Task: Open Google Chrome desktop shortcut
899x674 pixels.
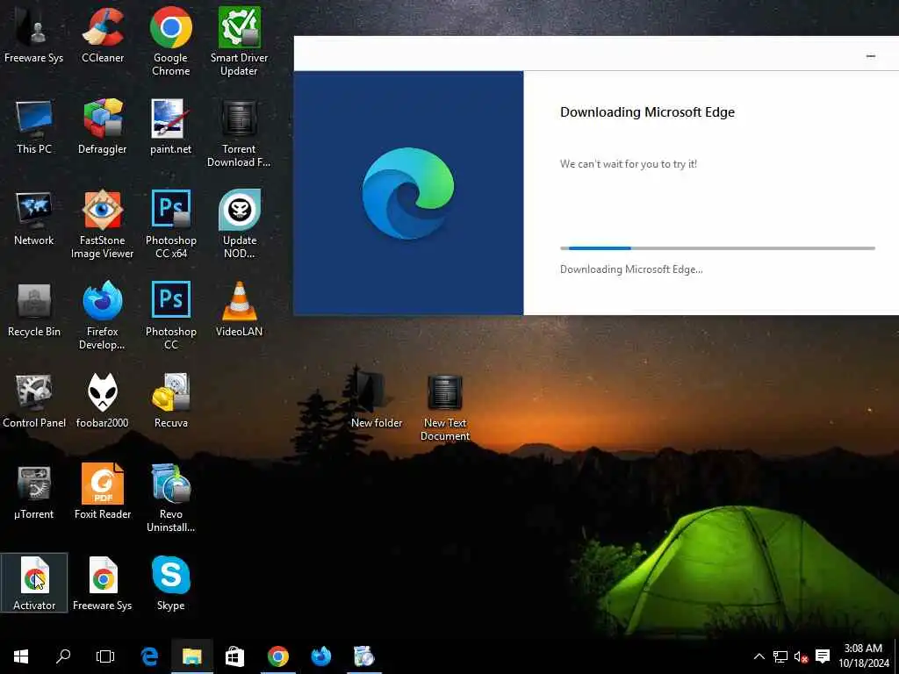Action: [x=171, y=41]
